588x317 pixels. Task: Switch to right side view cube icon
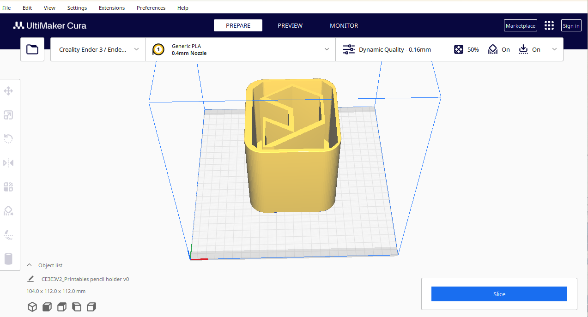(91, 307)
